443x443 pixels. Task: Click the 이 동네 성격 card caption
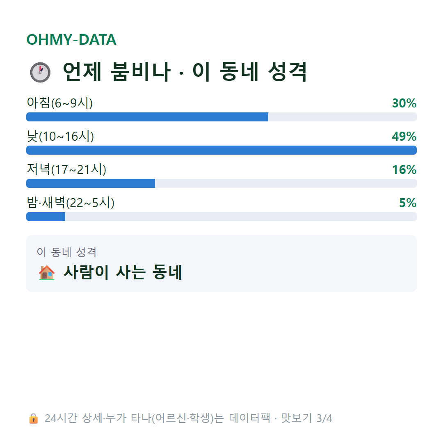pos(67,252)
